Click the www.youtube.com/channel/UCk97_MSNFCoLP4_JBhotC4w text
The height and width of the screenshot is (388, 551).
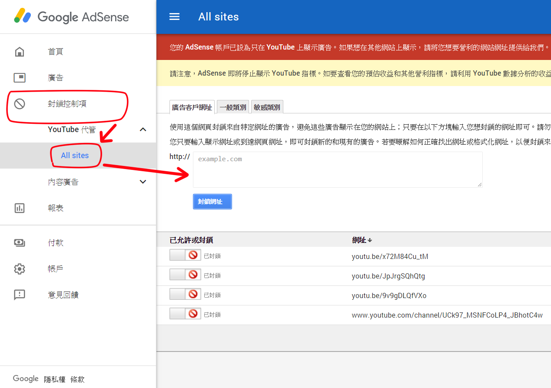[447, 315]
